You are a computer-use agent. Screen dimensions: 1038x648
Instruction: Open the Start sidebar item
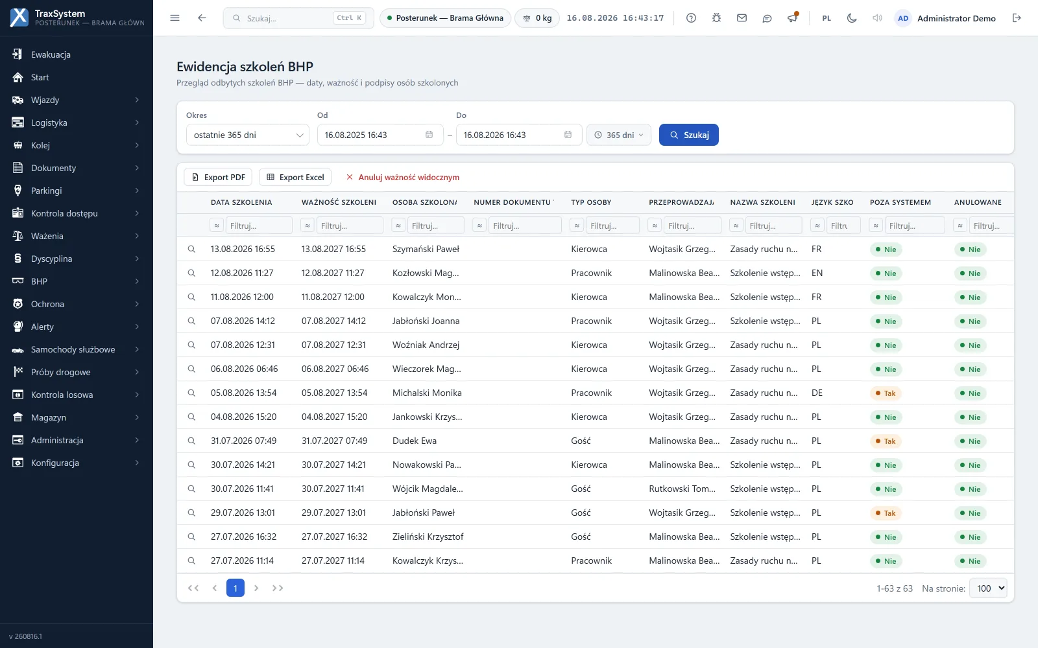point(77,77)
